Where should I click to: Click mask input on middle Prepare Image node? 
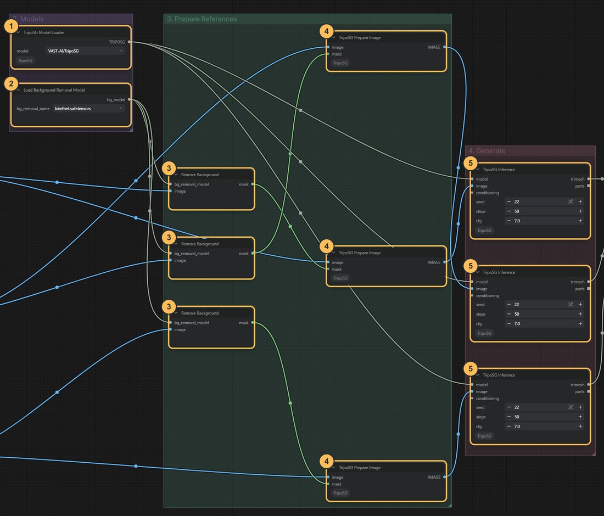[x=328, y=269]
